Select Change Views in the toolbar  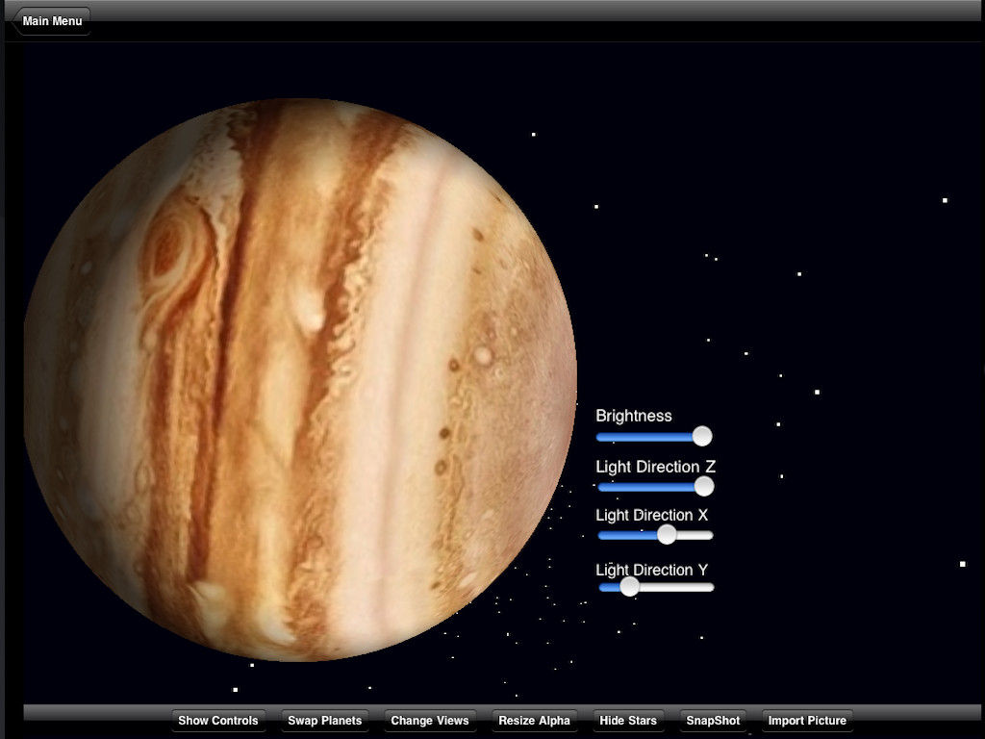click(430, 720)
